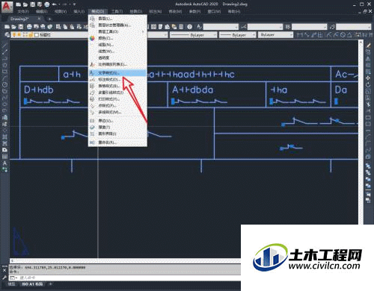374x291 pixels.
Task: Open the linetype ByLayer dropdown
Action: 193,35
